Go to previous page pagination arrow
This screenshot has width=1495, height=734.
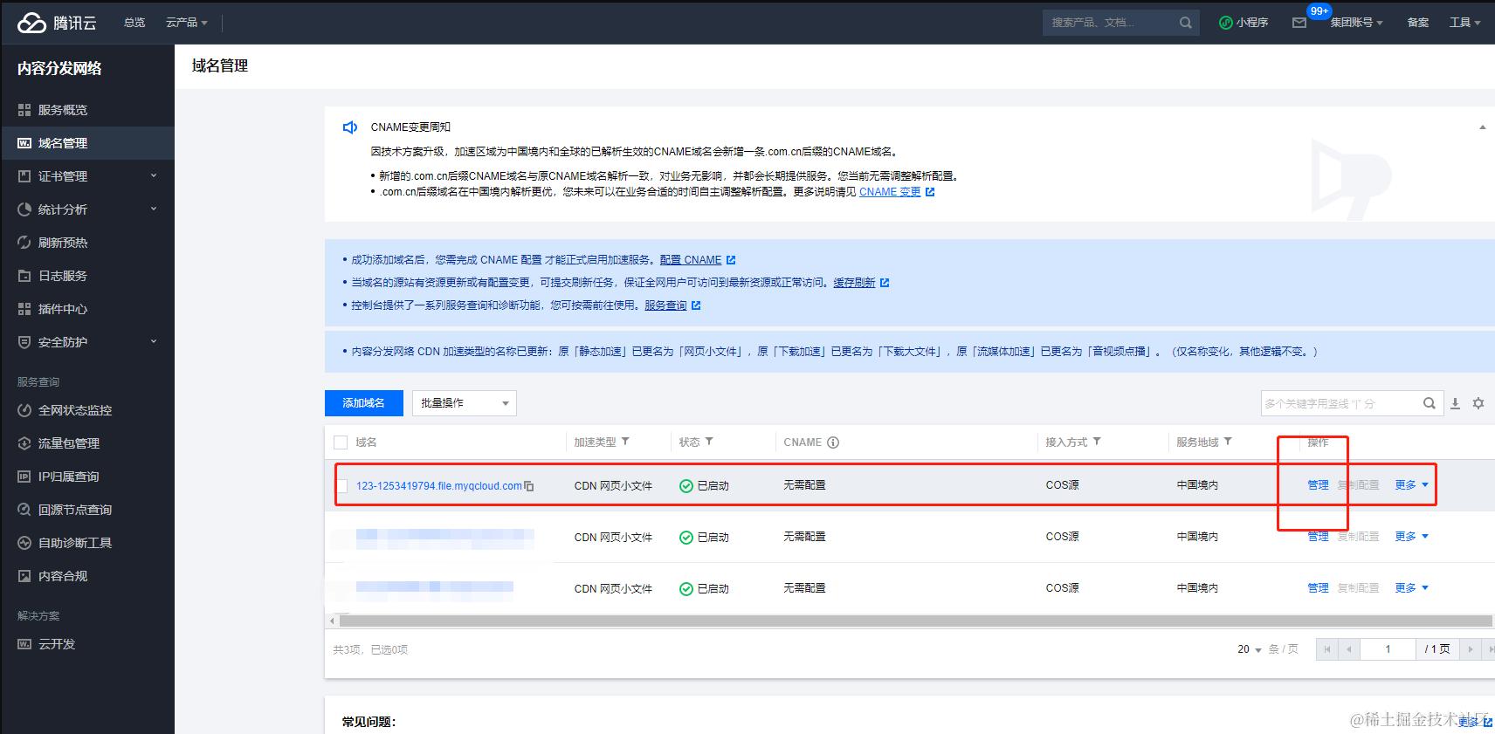click(1350, 649)
